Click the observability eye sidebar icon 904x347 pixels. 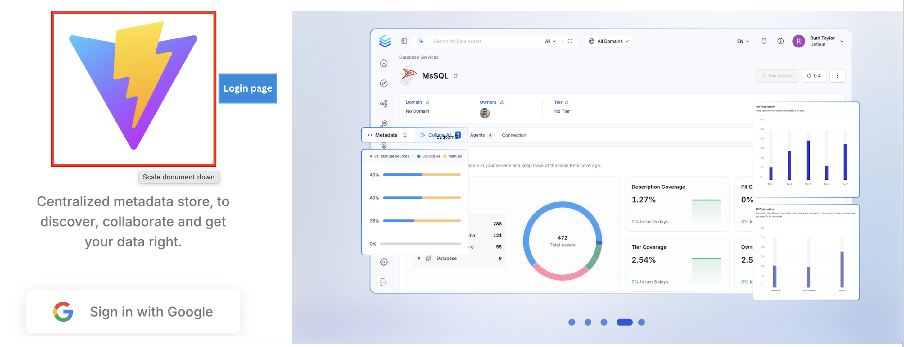tap(384, 124)
